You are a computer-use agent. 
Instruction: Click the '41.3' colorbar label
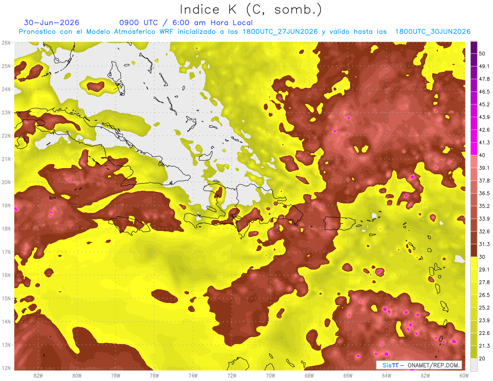coord(484,143)
